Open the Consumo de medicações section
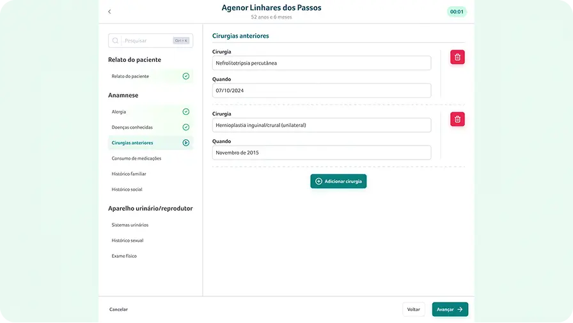The image size is (573, 323). (x=136, y=158)
